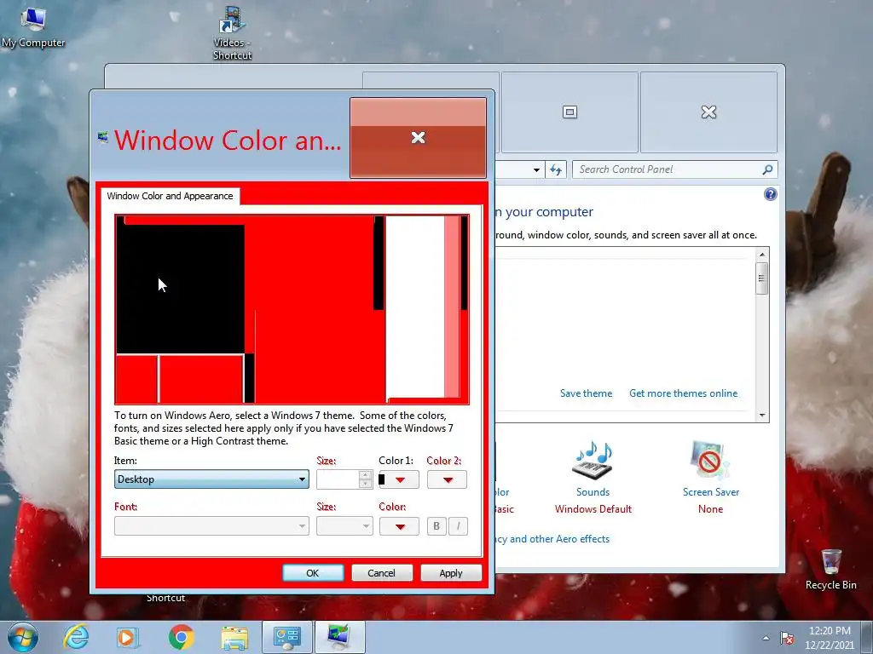Open the Color 1 color picker
This screenshot has height=654, width=873.
pos(399,479)
